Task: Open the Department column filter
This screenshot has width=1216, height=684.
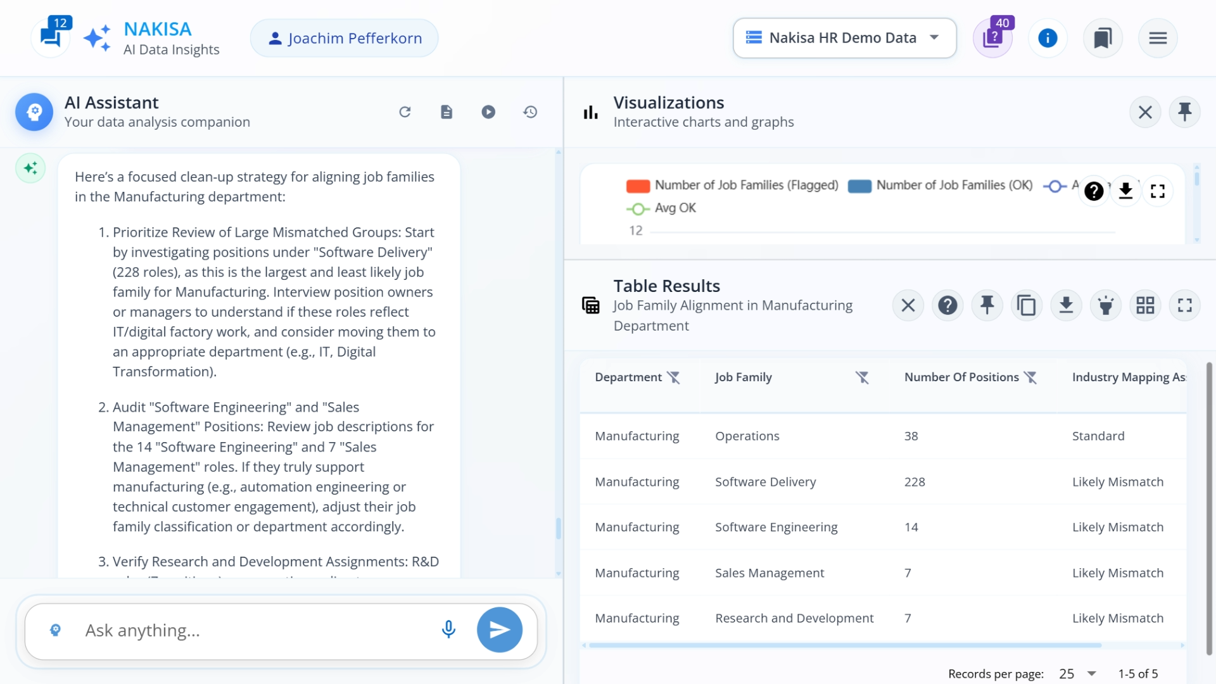Action: click(673, 377)
